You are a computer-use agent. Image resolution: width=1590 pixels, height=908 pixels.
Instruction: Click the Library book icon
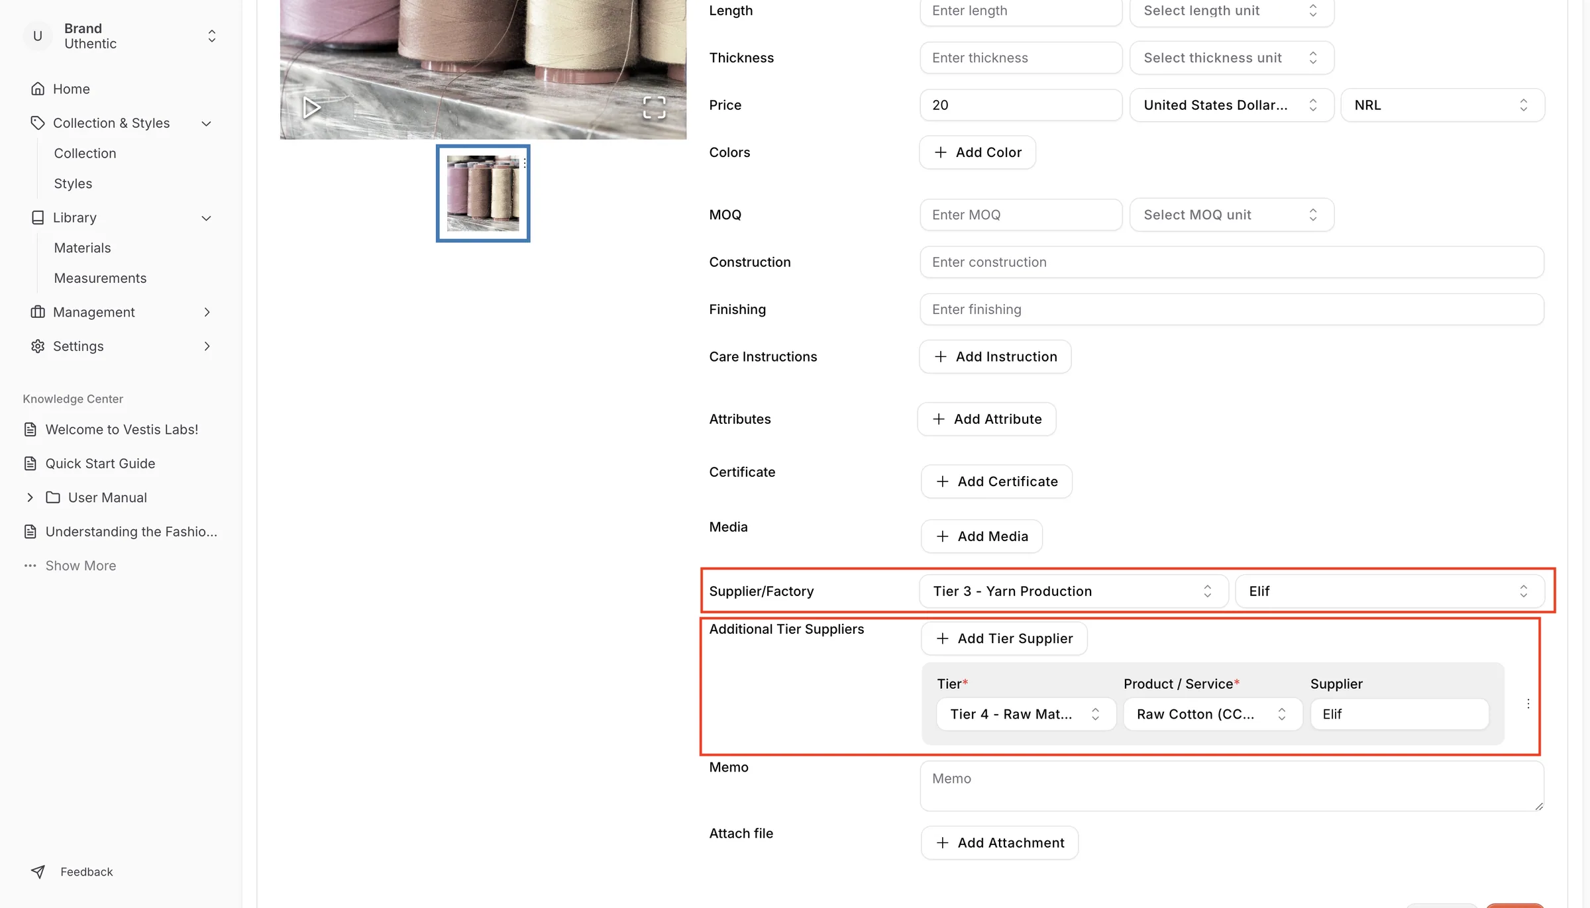[x=38, y=218]
